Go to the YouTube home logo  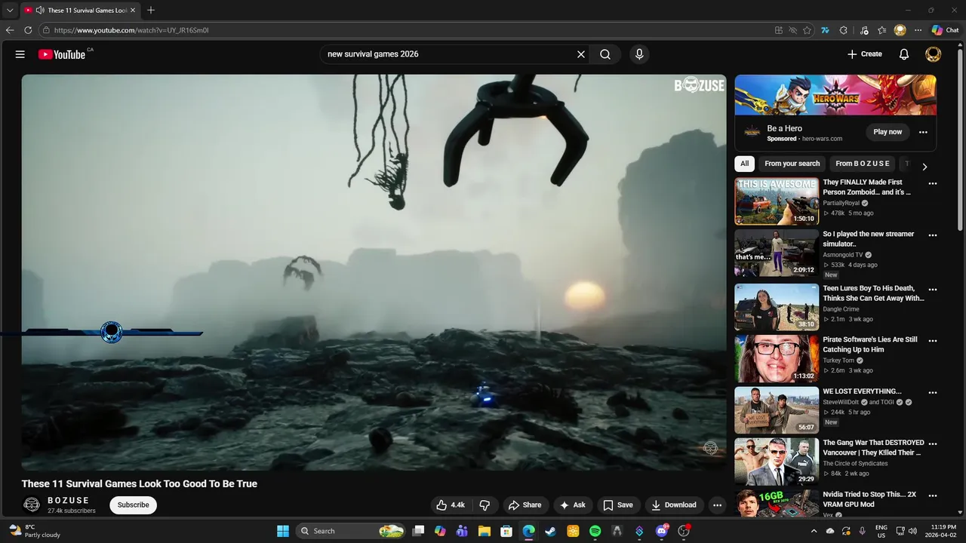click(62, 54)
